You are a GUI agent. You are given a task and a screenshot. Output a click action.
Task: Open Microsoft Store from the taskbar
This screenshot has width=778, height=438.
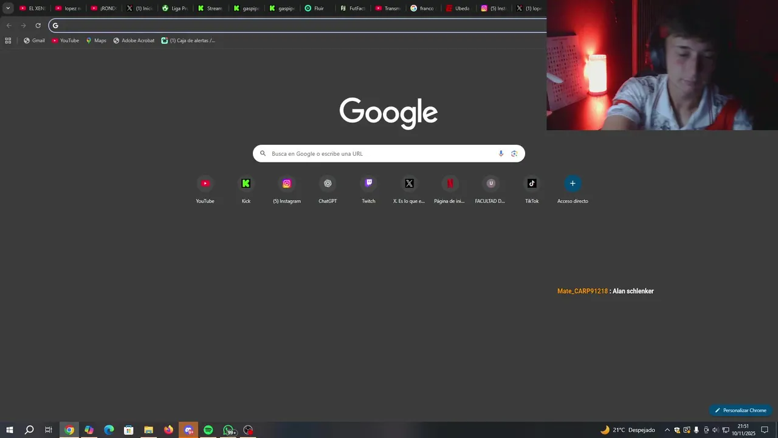(129, 430)
